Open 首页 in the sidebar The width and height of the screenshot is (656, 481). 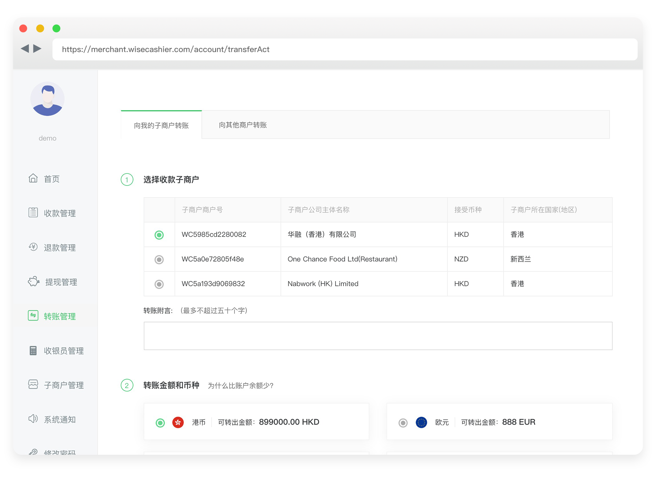pyautogui.click(x=51, y=179)
